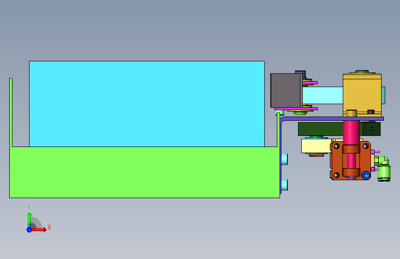Select the blue-purple L-shaped bracket plate
This screenshot has width=400, height=259.
pos(332,119)
